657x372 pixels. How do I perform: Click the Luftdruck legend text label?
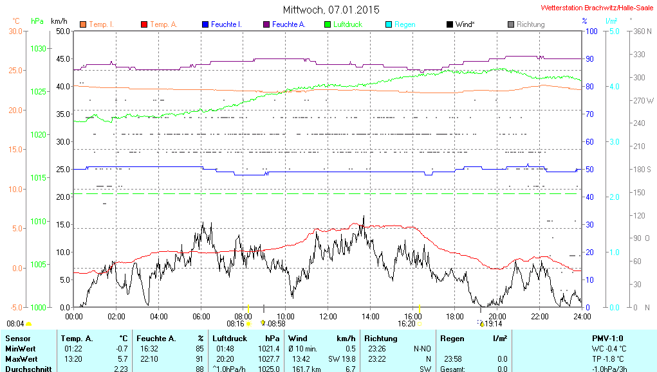[347, 24]
